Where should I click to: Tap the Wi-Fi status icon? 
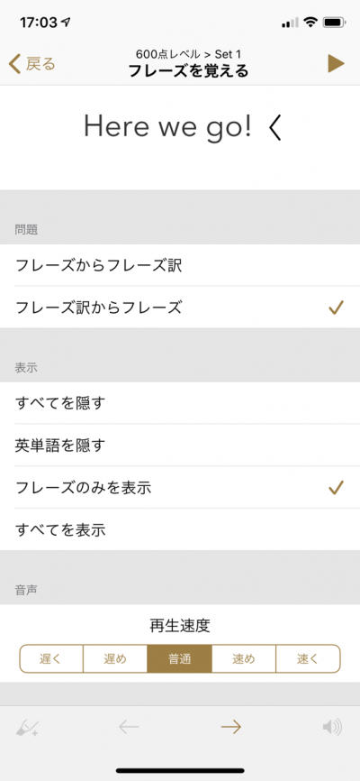click(x=311, y=22)
